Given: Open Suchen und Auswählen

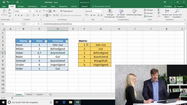Looking at the screenshot, I should coord(177,13).
